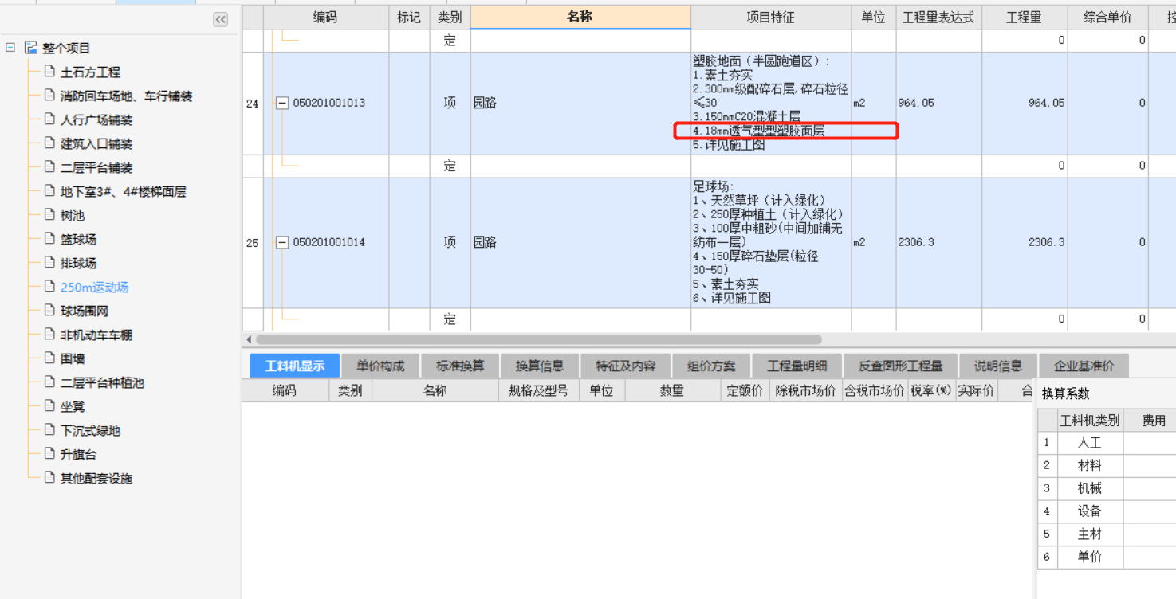This screenshot has height=599, width=1176.
Task: Click the 项目特征 column header
Action: 771,18
